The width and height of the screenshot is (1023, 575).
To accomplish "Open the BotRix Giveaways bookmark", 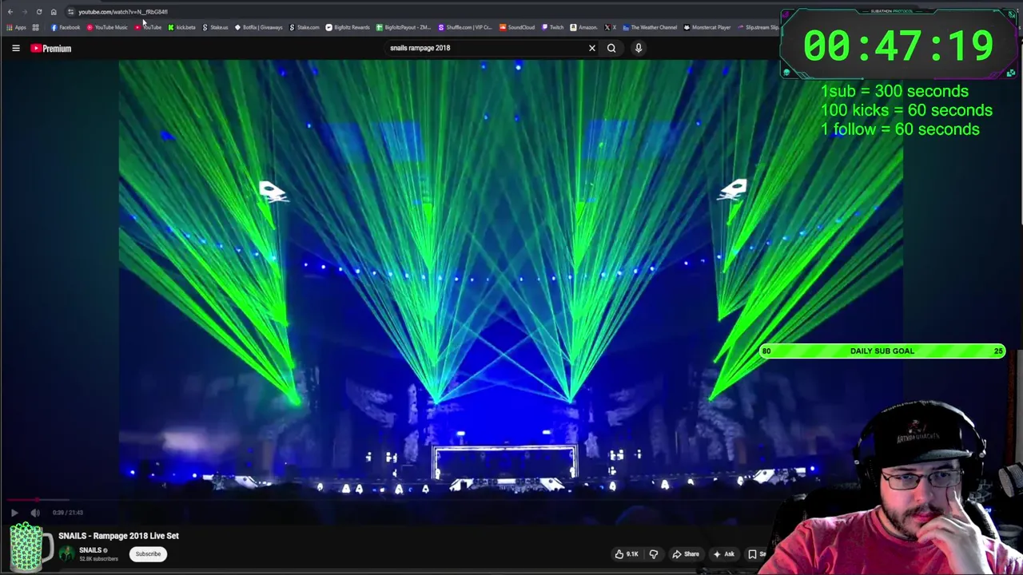I will 259,28.
